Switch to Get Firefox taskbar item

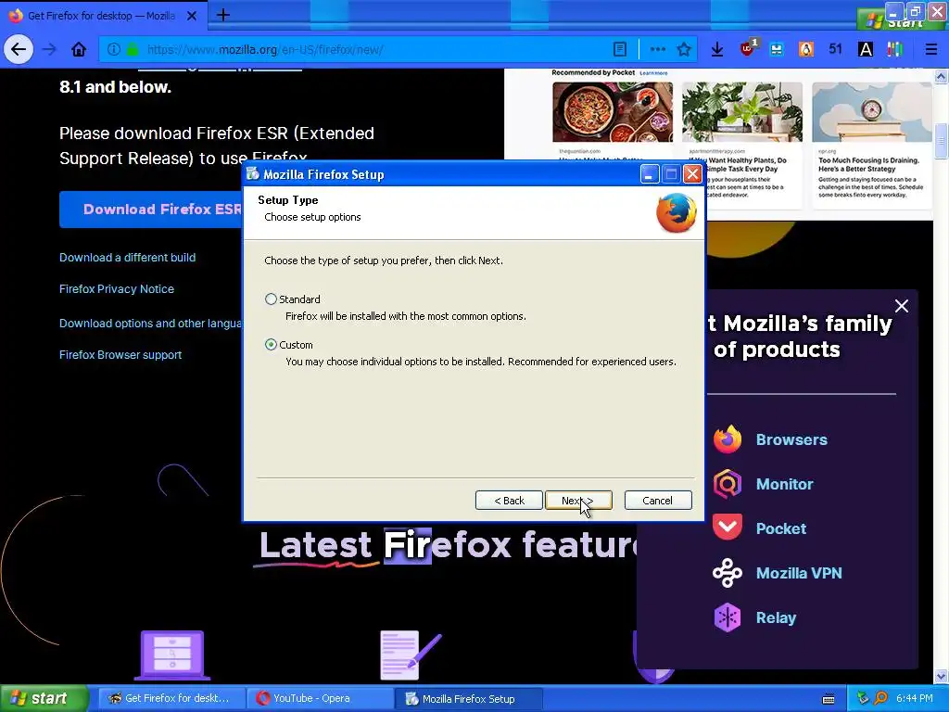(x=171, y=698)
